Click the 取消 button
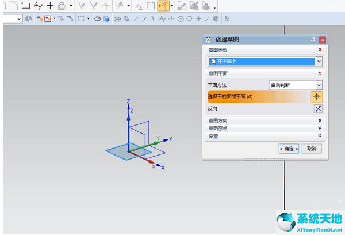 [x=312, y=149]
